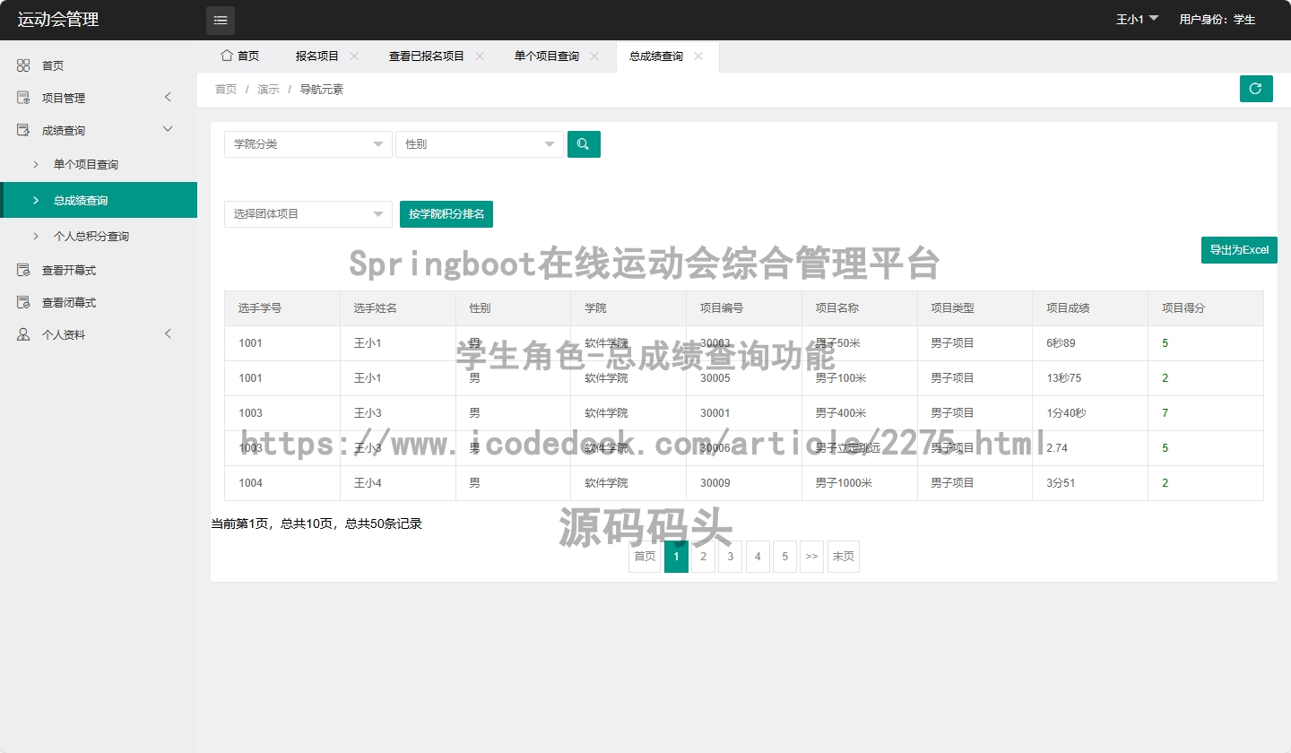
Task: Click the 查看闭幕式 sidebar icon
Action: 23,302
